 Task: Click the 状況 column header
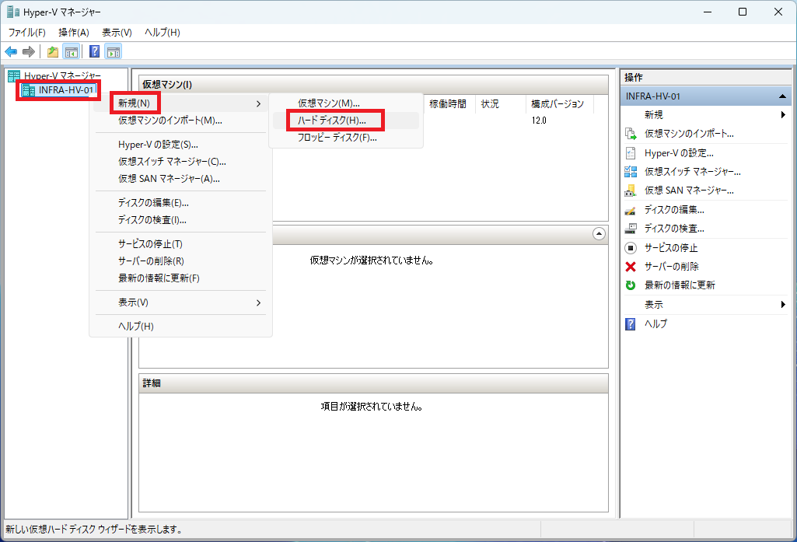coord(501,103)
